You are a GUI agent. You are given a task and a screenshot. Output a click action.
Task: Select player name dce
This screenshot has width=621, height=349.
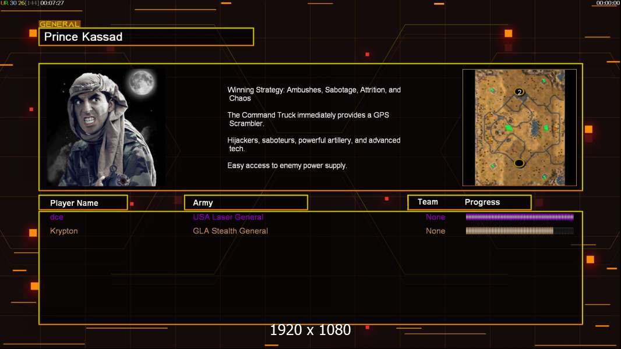point(57,217)
